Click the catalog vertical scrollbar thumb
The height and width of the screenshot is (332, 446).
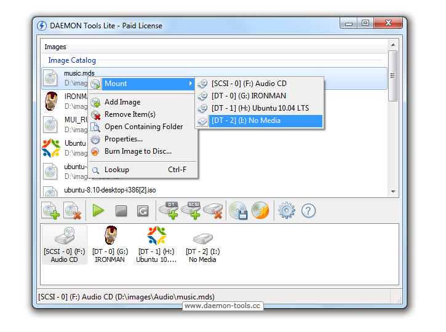[393, 76]
